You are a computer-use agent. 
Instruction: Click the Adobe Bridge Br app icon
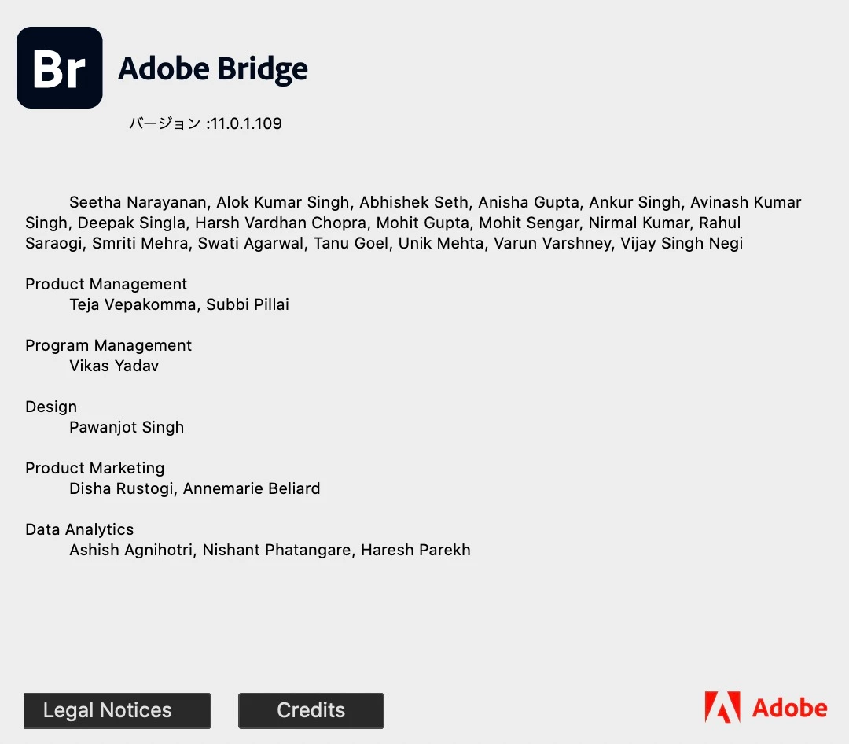click(60, 68)
